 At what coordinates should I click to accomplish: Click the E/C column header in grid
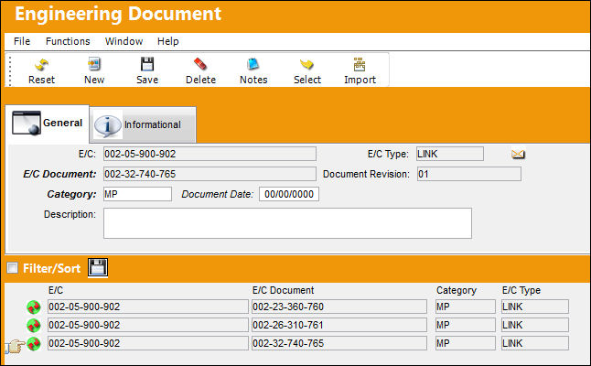(56, 290)
